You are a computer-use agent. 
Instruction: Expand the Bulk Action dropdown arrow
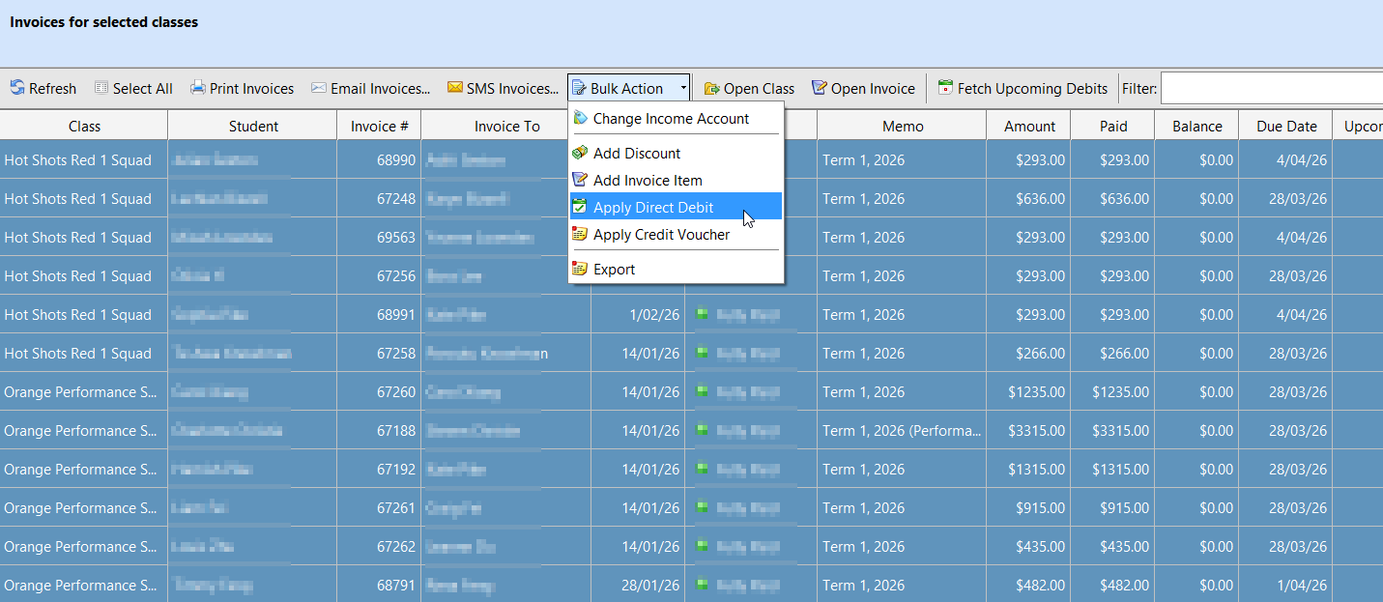(682, 88)
